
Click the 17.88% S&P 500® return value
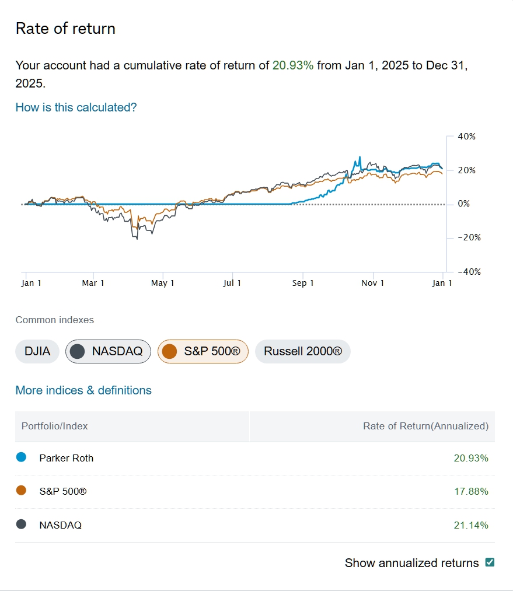[471, 491]
